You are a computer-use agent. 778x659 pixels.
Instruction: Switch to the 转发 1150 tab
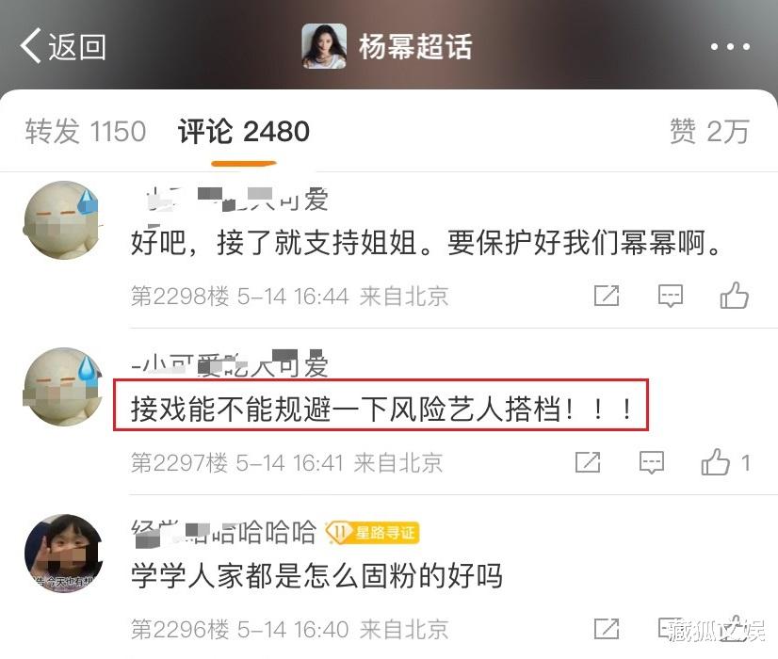point(86,132)
